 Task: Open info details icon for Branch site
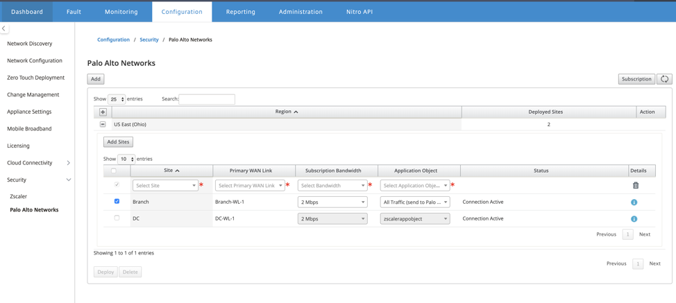pos(634,202)
